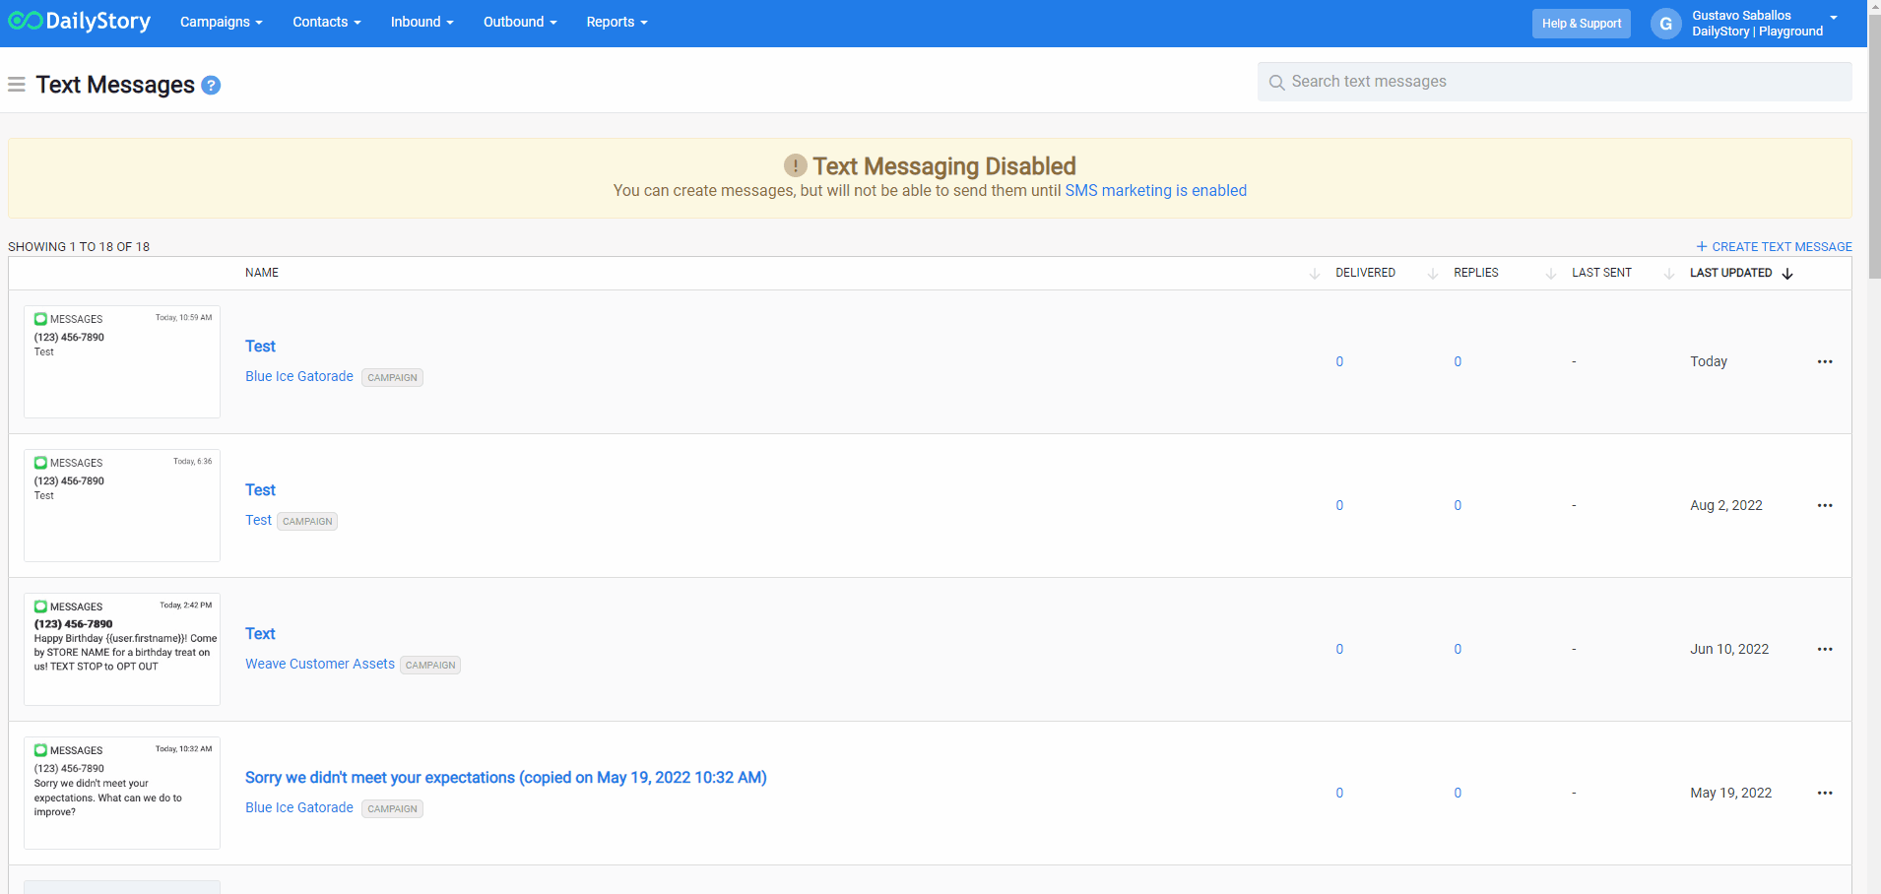Click the help question mark beside Text Messages
Image resolution: width=1881 pixels, height=894 pixels.
click(211, 86)
